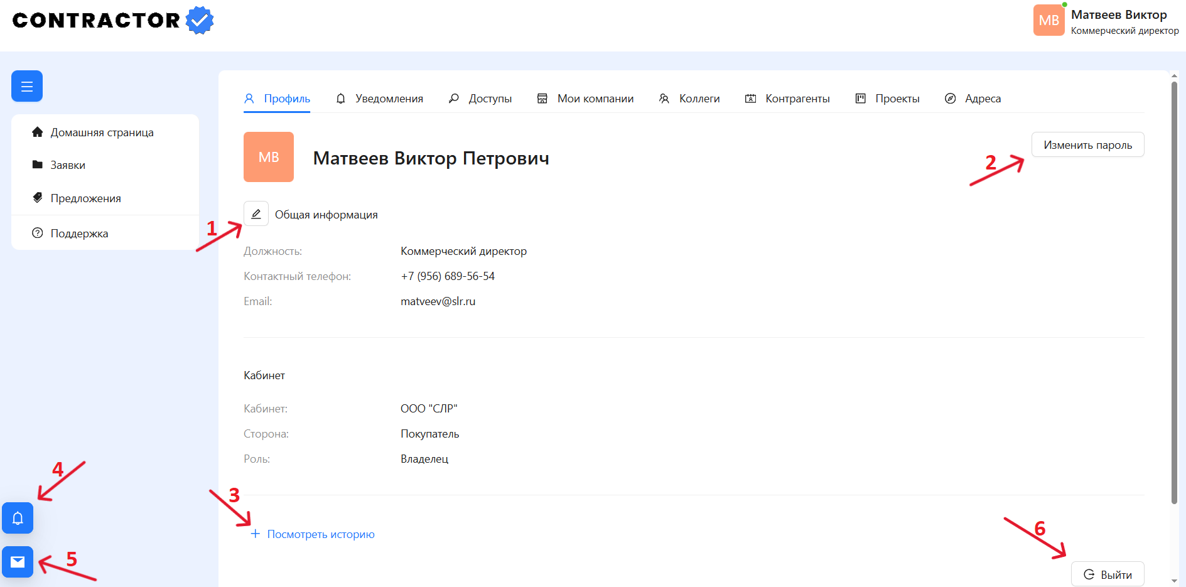Image resolution: width=1186 pixels, height=587 pixels.
Task: Click the CONTRACTOR logo checkmark badge
Action: point(200,20)
